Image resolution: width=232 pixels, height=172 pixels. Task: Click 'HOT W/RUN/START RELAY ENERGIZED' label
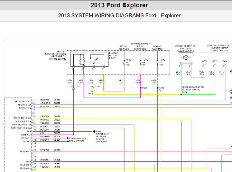click(x=140, y=46)
